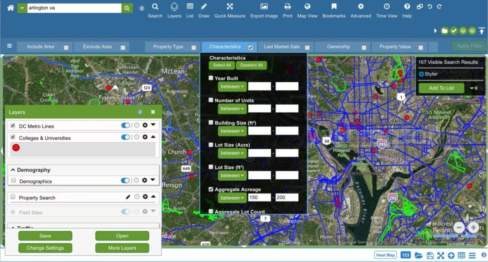This screenshot has height=262, width=488.
Task: Toggle the DC Metro Lines blue switch
Action: 125,126
